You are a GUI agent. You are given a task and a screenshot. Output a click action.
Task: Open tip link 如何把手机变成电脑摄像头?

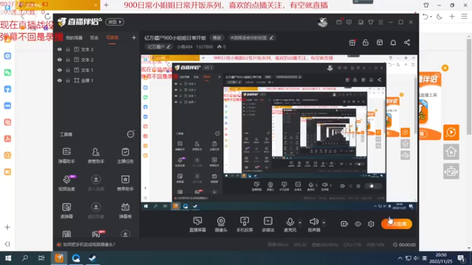[x=89, y=244]
